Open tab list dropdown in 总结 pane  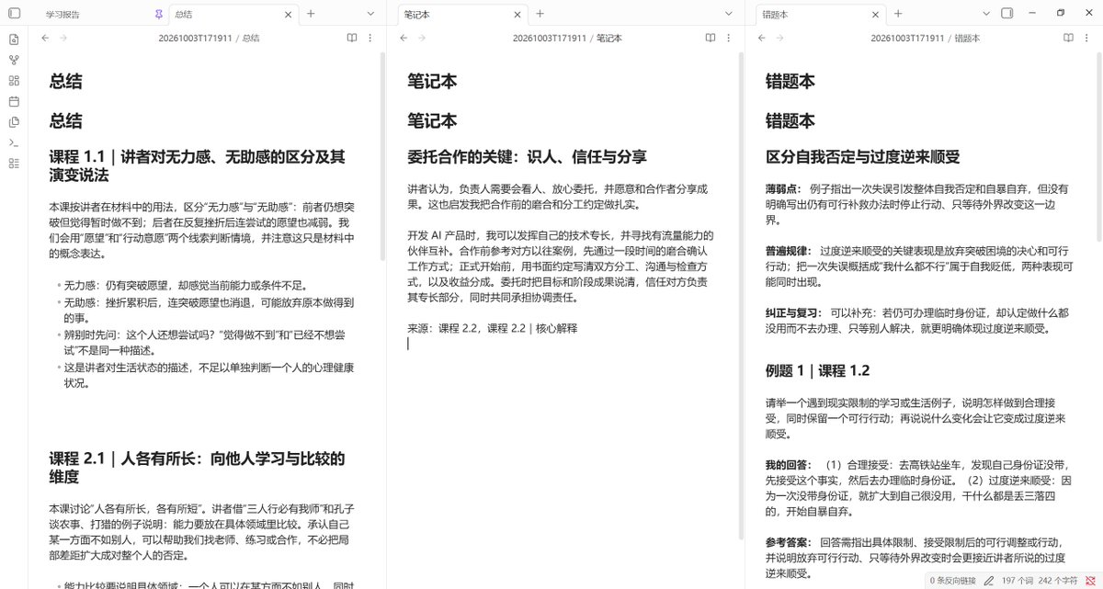(x=370, y=14)
